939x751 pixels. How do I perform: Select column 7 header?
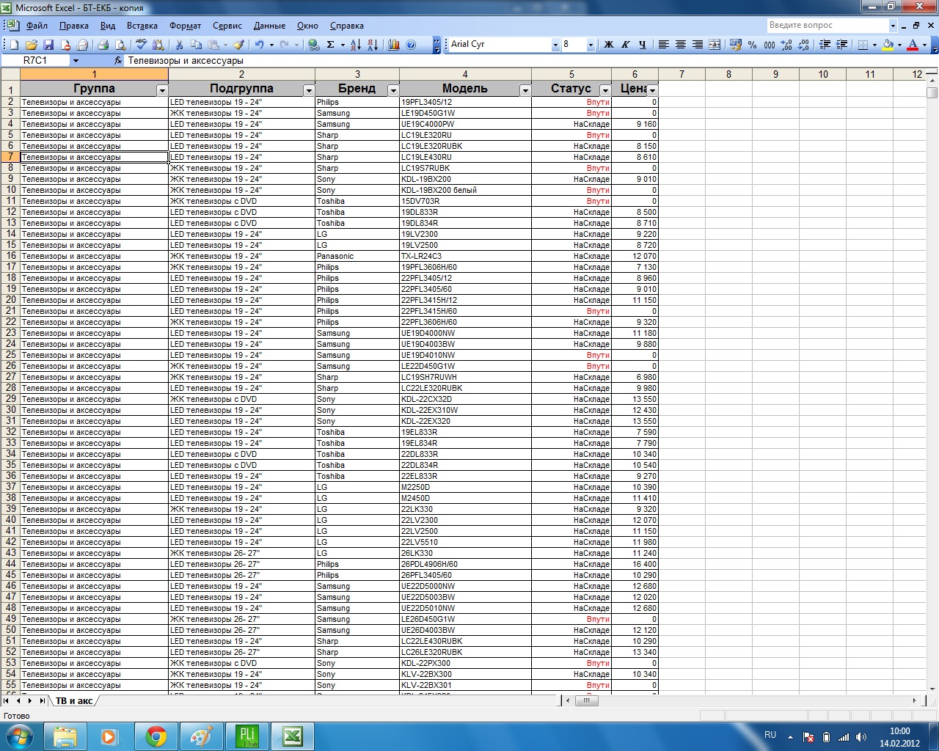tap(682, 74)
